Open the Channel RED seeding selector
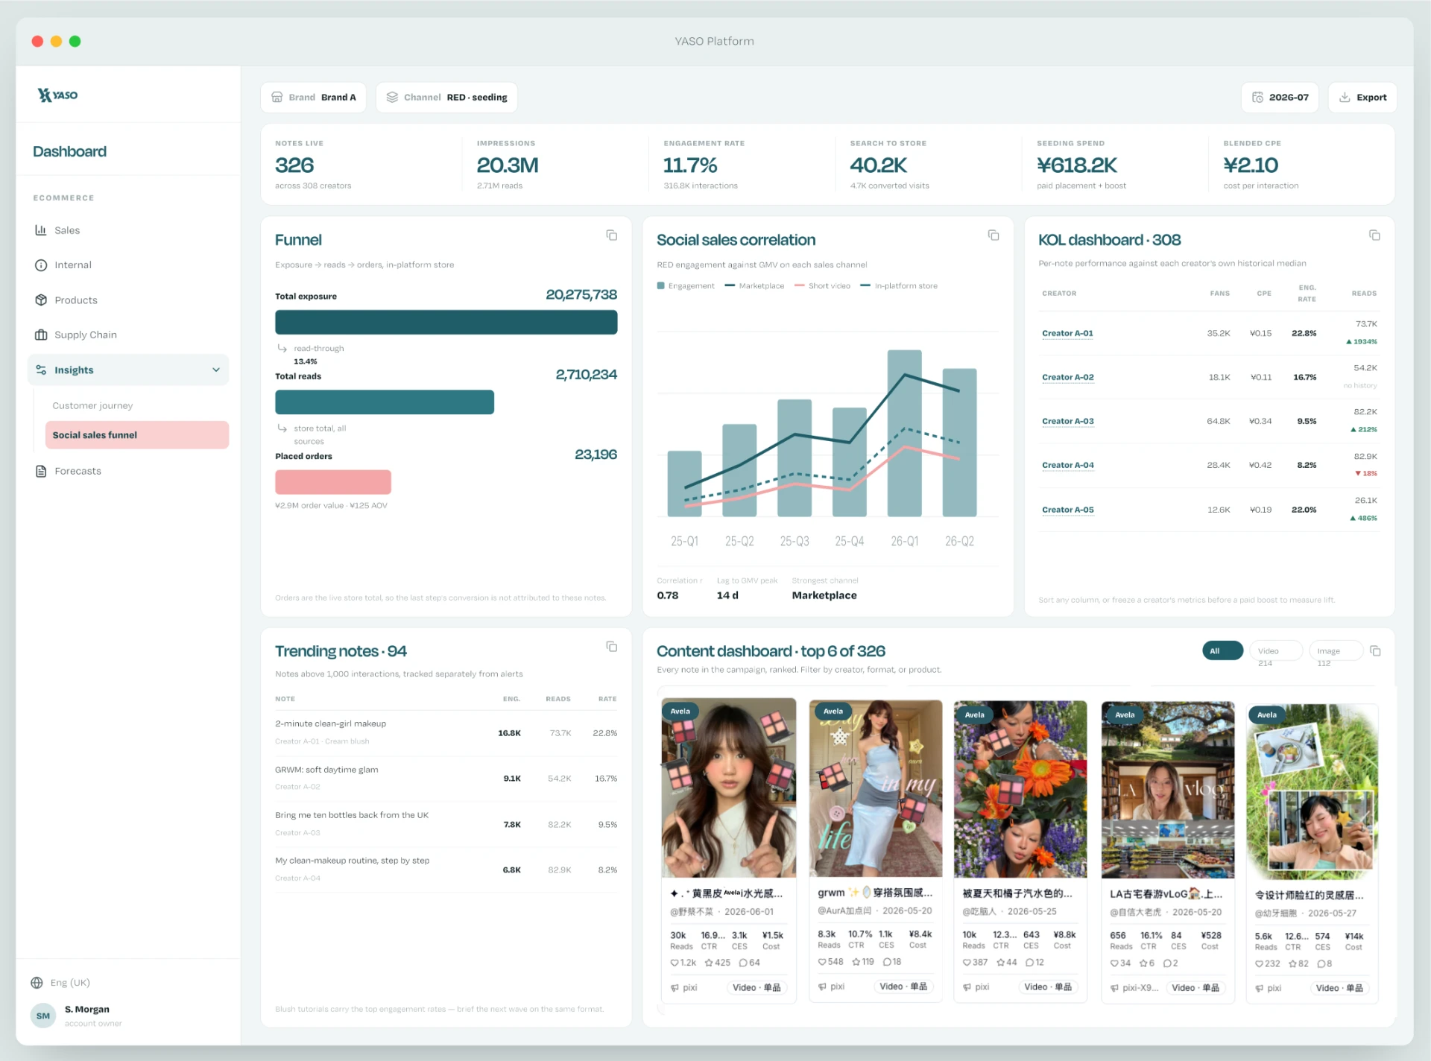Image resolution: width=1431 pixels, height=1061 pixels. coord(446,98)
